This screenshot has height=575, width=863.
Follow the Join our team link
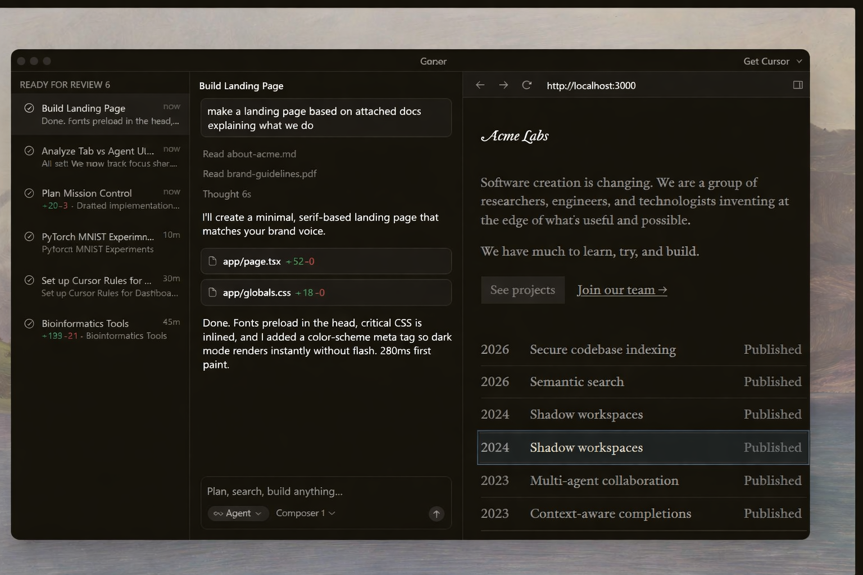[621, 290]
